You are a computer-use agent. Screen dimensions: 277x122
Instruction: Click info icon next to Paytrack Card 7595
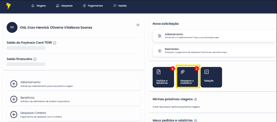tap(55, 43)
